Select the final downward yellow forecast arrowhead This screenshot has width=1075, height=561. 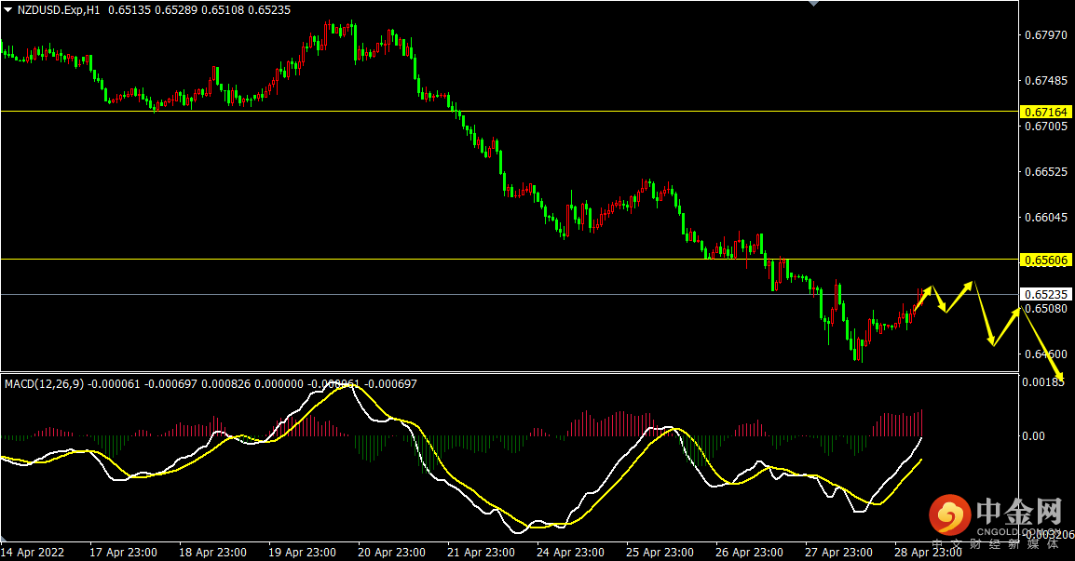[x=1059, y=375]
